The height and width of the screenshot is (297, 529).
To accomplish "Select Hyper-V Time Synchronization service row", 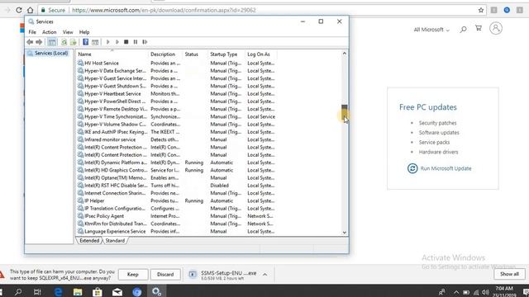I will pyautogui.click(x=176, y=116).
